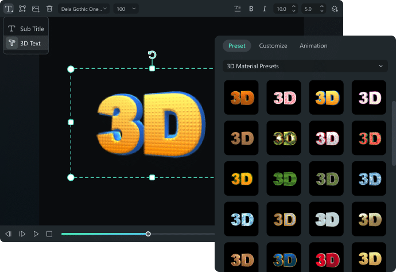
Task: Click the 10.0 value field
Action: pos(282,9)
